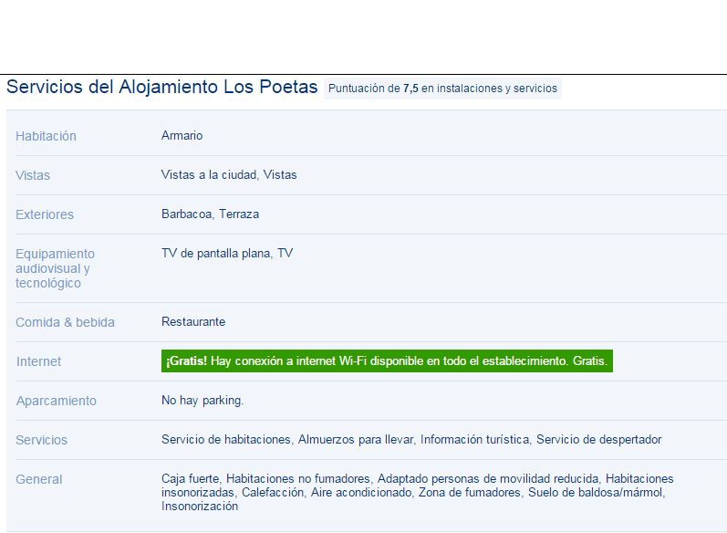Select 'Equipamiento audiovisual y tecnológico' label

coord(55,268)
